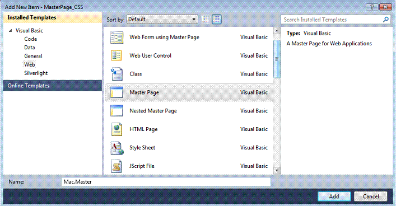Select the JScript File label
Screen dimensions: 396x206
coord(142,166)
